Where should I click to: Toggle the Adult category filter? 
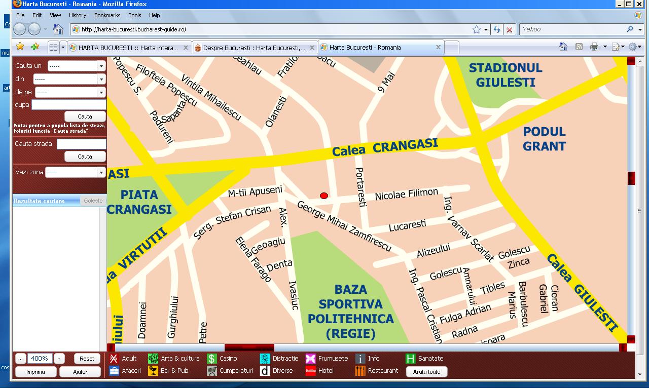[x=114, y=359]
